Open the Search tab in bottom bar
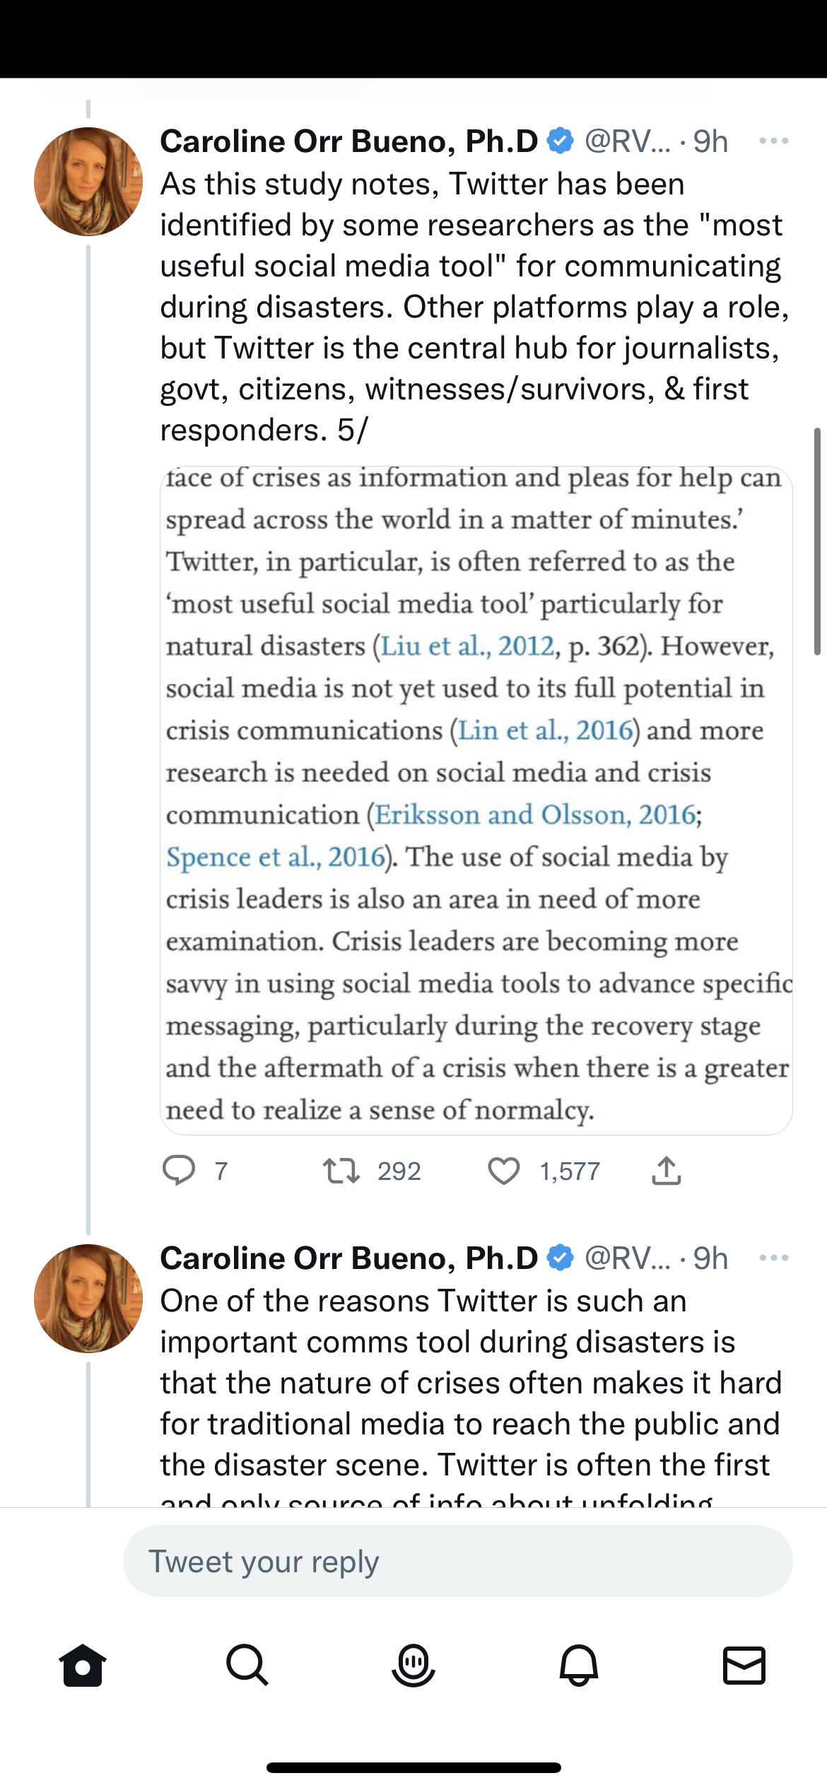The image size is (827, 1790). click(x=247, y=1666)
